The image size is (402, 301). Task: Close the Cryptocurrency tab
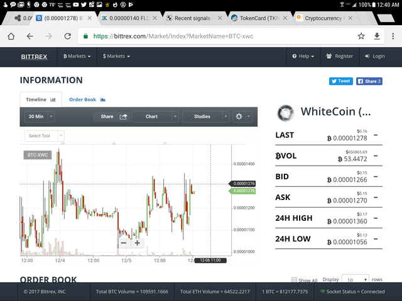(x=350, y=18)
